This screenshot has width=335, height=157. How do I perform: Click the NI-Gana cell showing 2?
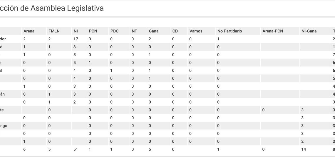pos(302,142)
